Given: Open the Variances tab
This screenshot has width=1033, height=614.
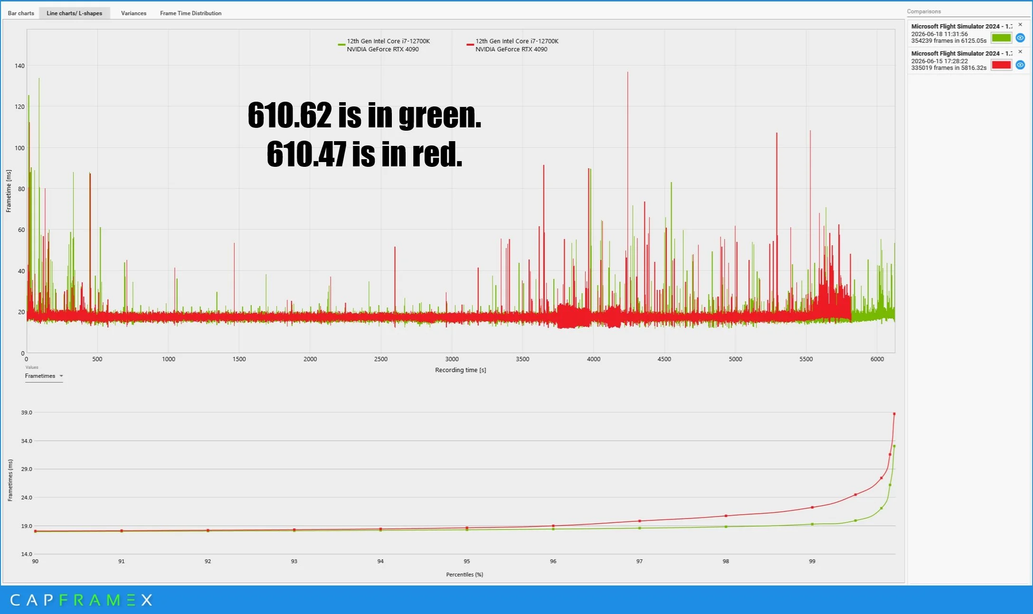Looking at the screenshot, I should (133, 13).
